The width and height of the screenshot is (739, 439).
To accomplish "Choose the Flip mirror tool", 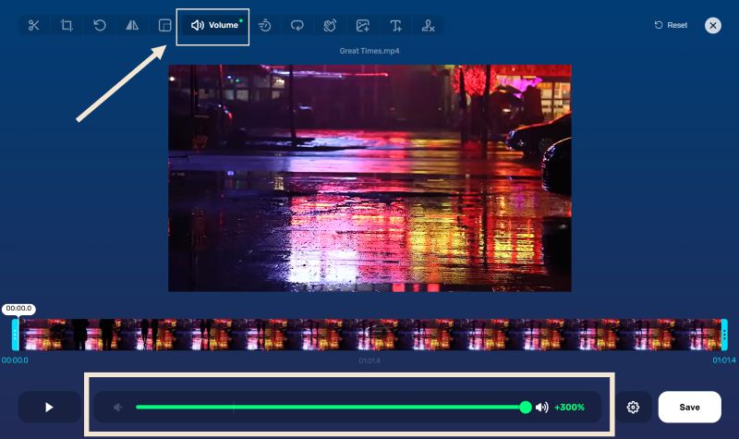I will click(x=132, y=25).
